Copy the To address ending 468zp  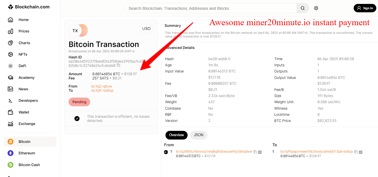click(356, 152)
